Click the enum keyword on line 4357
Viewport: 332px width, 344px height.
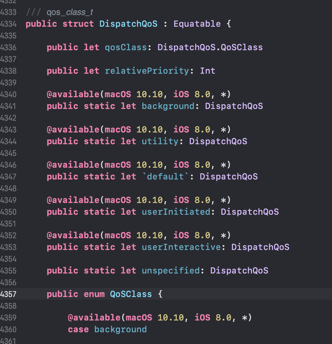click(94, 294)
